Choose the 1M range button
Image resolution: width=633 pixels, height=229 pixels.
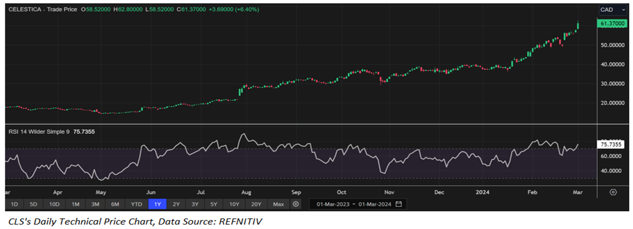(75, 204)
